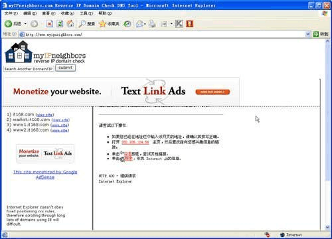Screen dimensions: 332x239
Task: Click the Print icon in toolbar
Action: click(x=152, y=24)
